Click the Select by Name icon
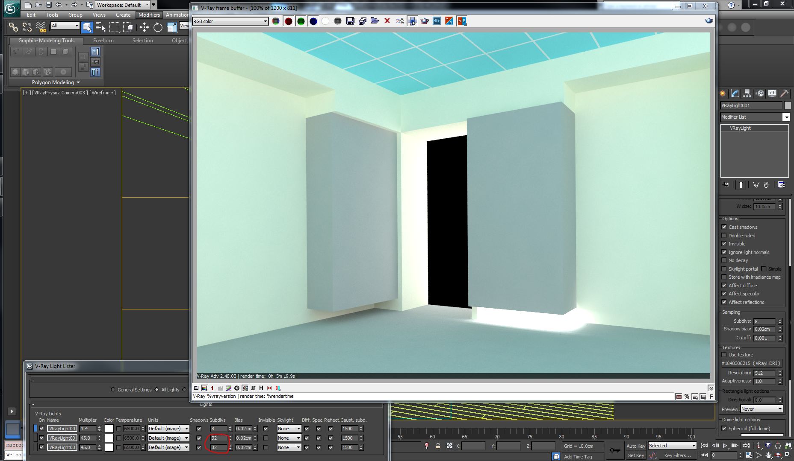 tap(100, 27)
